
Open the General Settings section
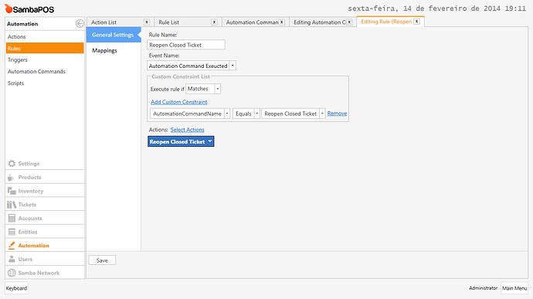(x=114, y=35)
